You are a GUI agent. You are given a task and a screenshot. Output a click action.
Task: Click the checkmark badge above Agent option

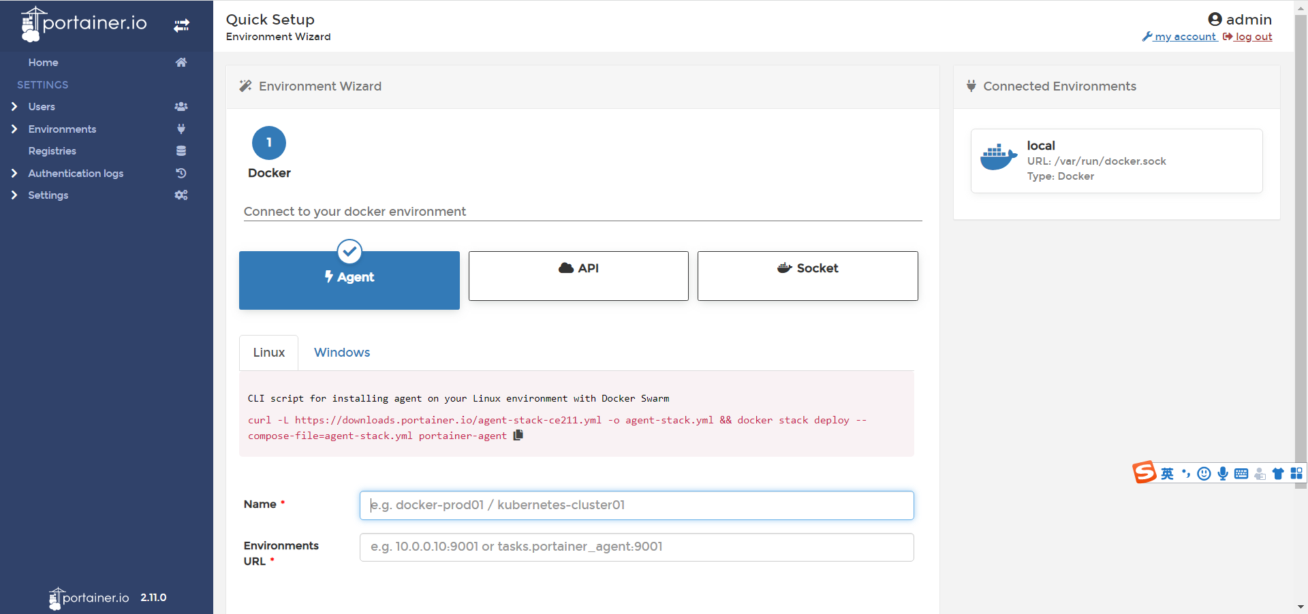pos(349,251)
